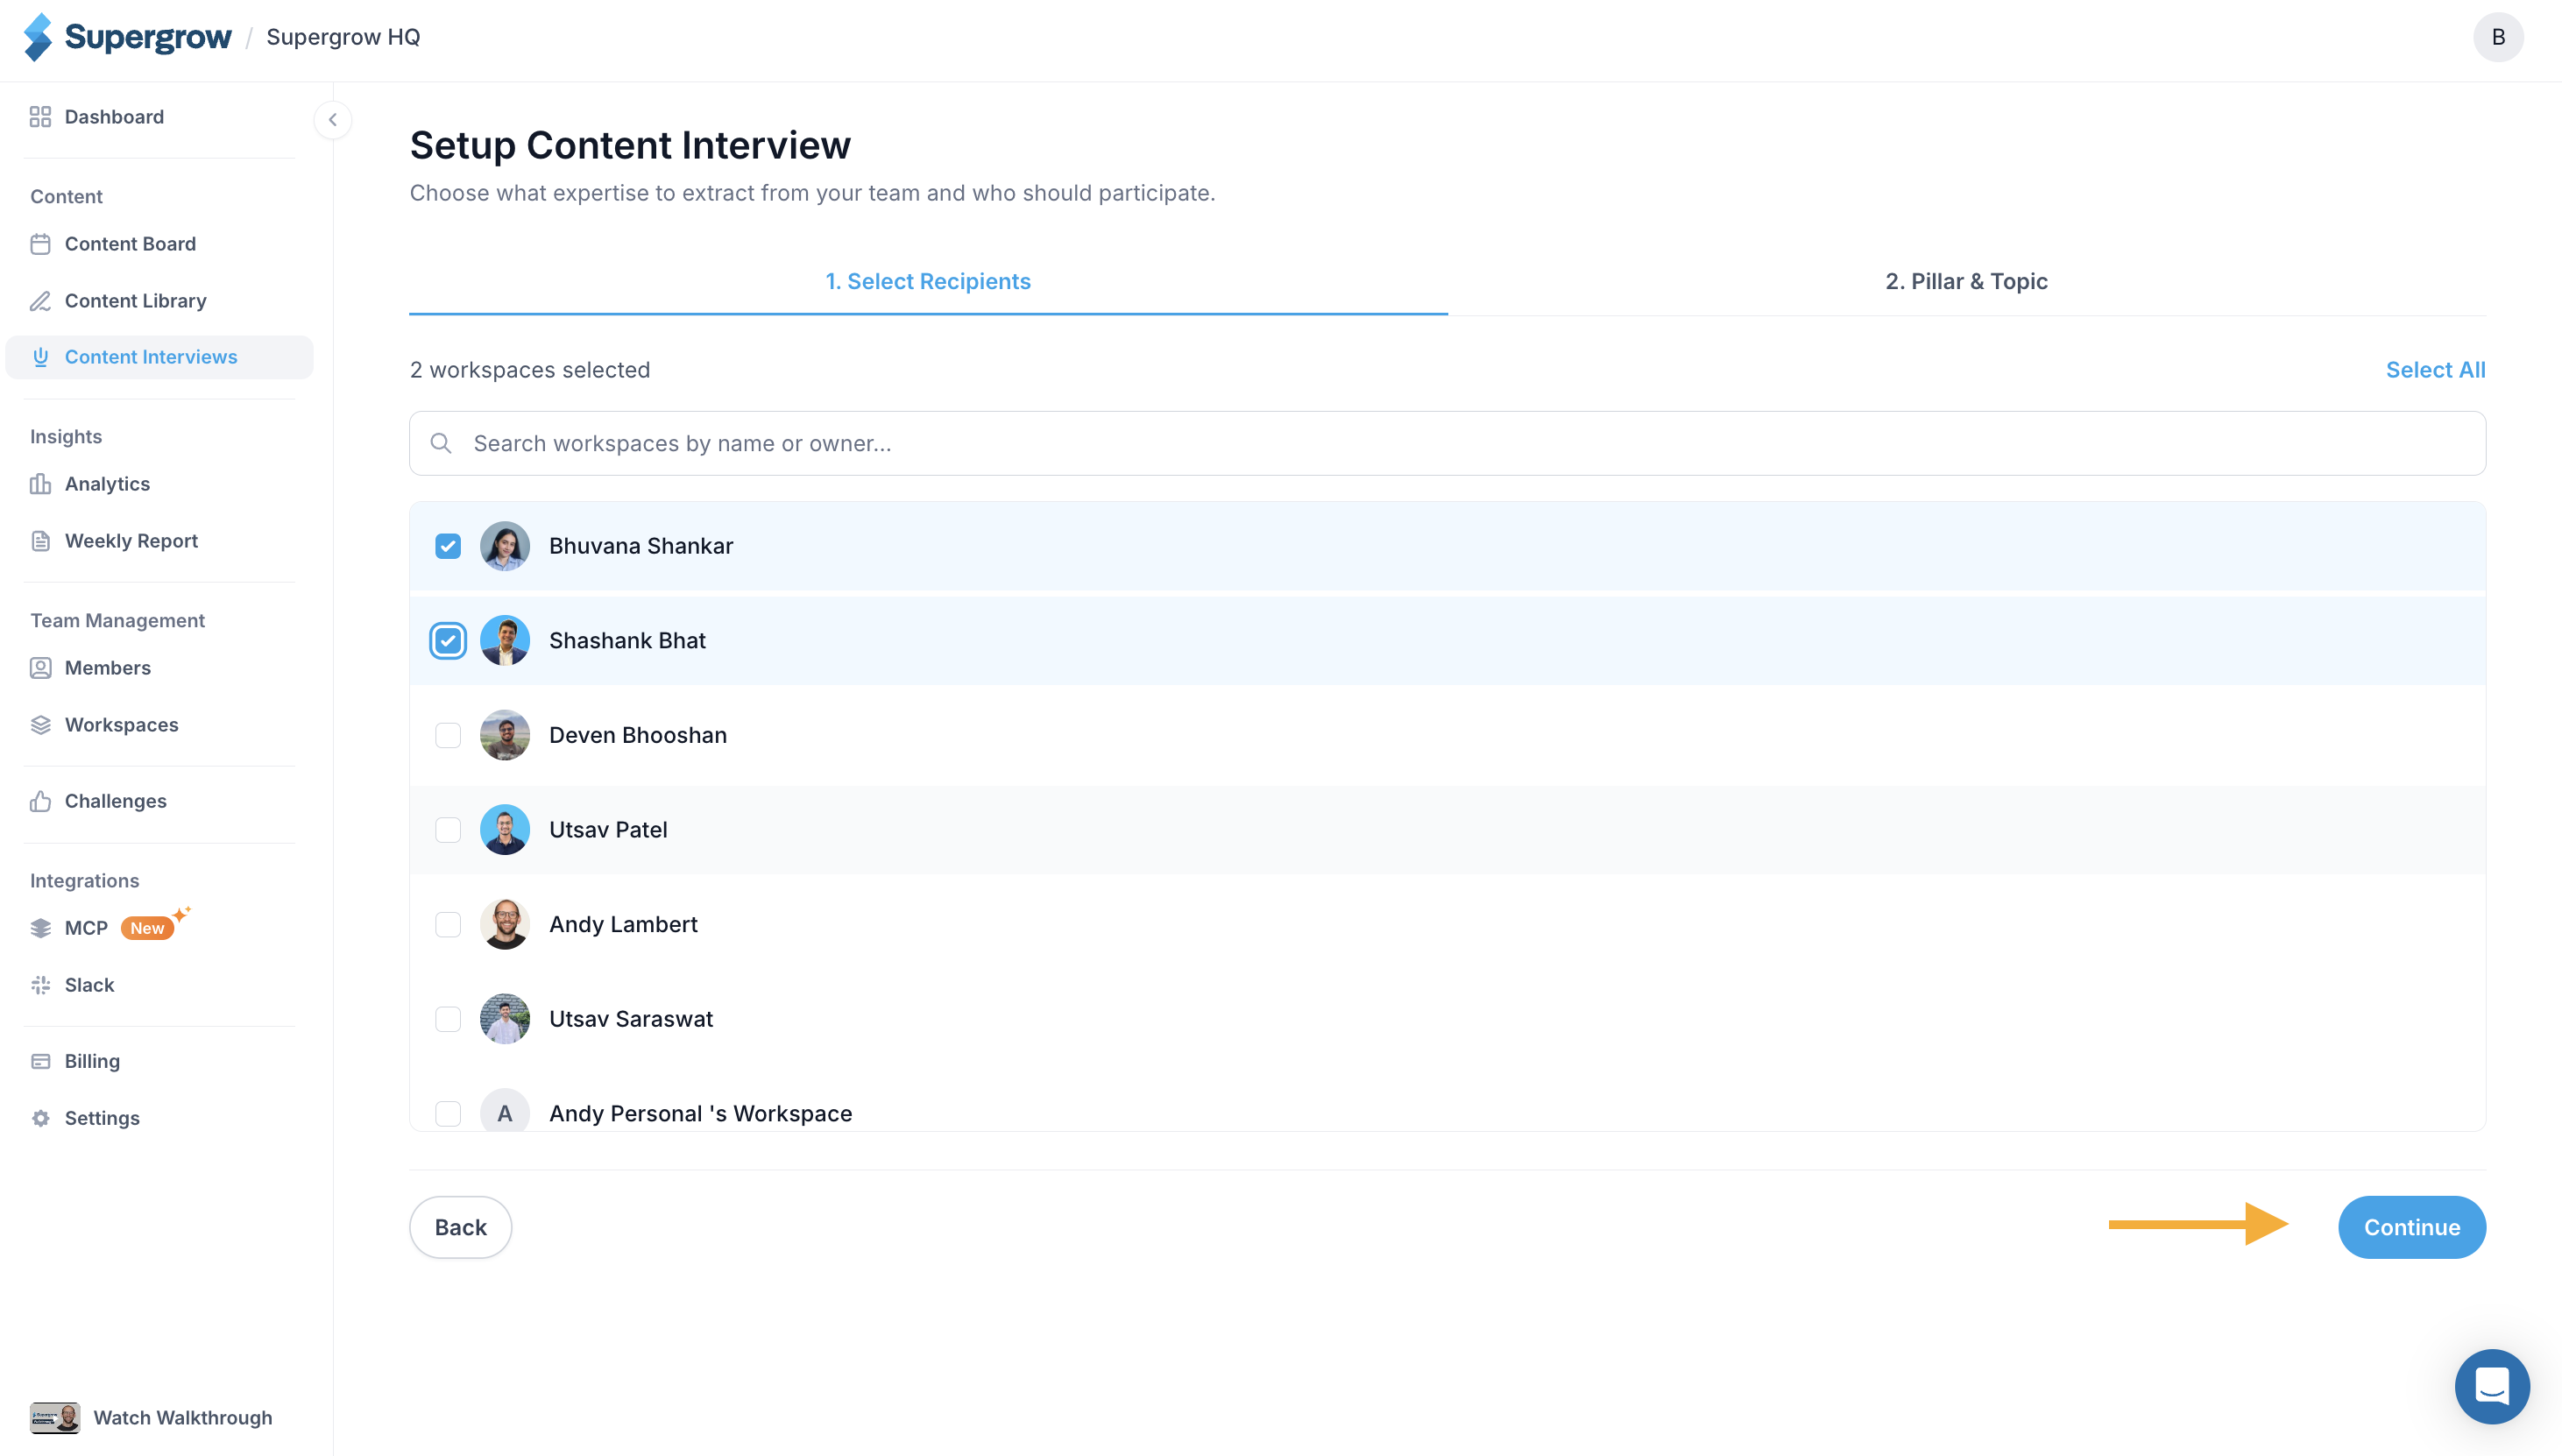The image size is (2562, 1456).
Task: Check Utsav Patel workspace
Action: pyautogui.click(x=448, y=830)
